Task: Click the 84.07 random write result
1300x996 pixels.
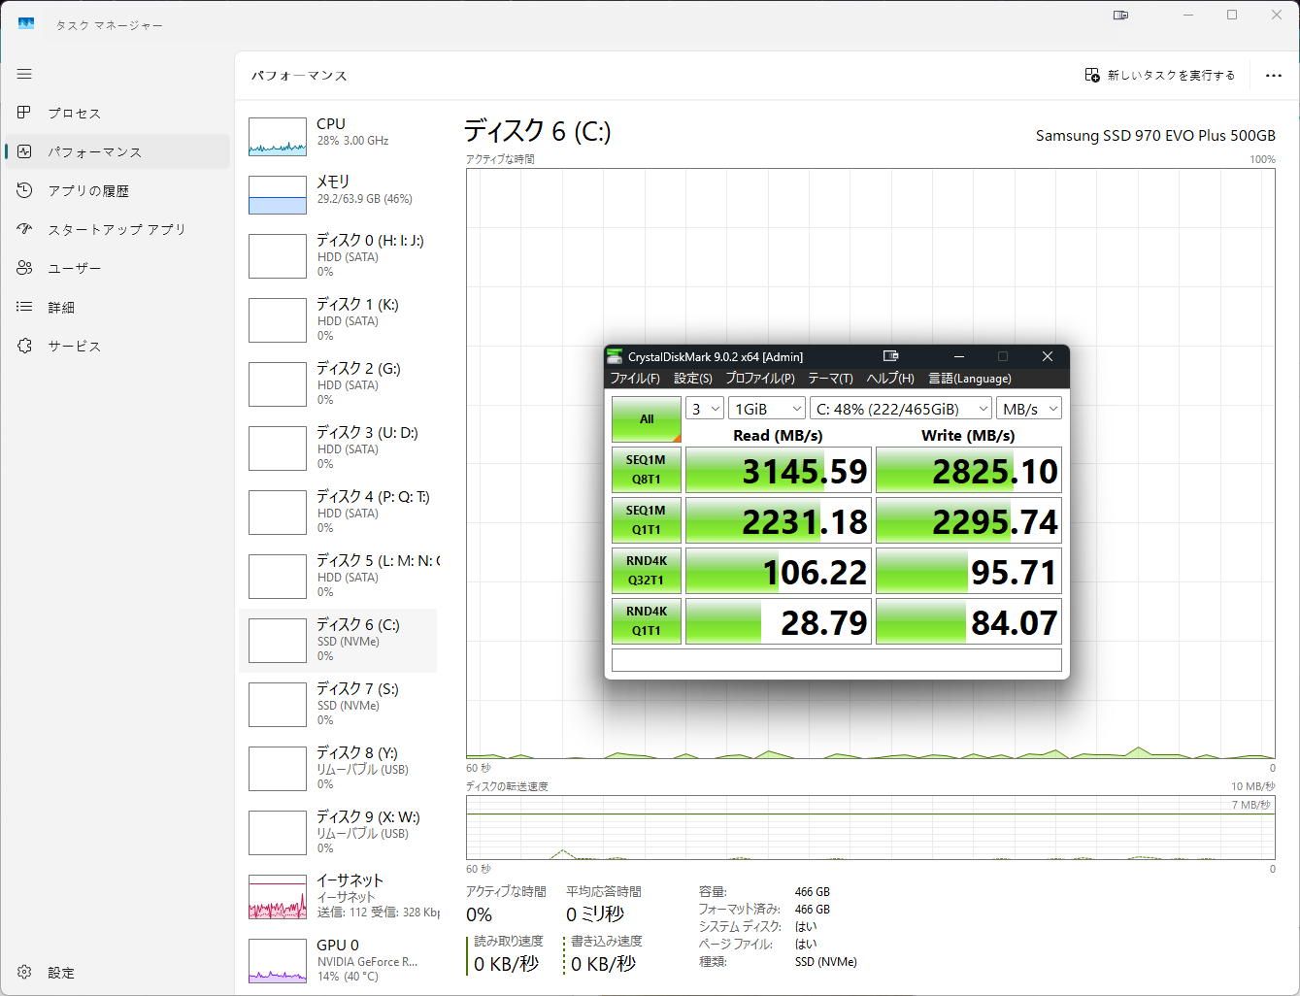Action: pyautogui.click(x=969, y=621)
